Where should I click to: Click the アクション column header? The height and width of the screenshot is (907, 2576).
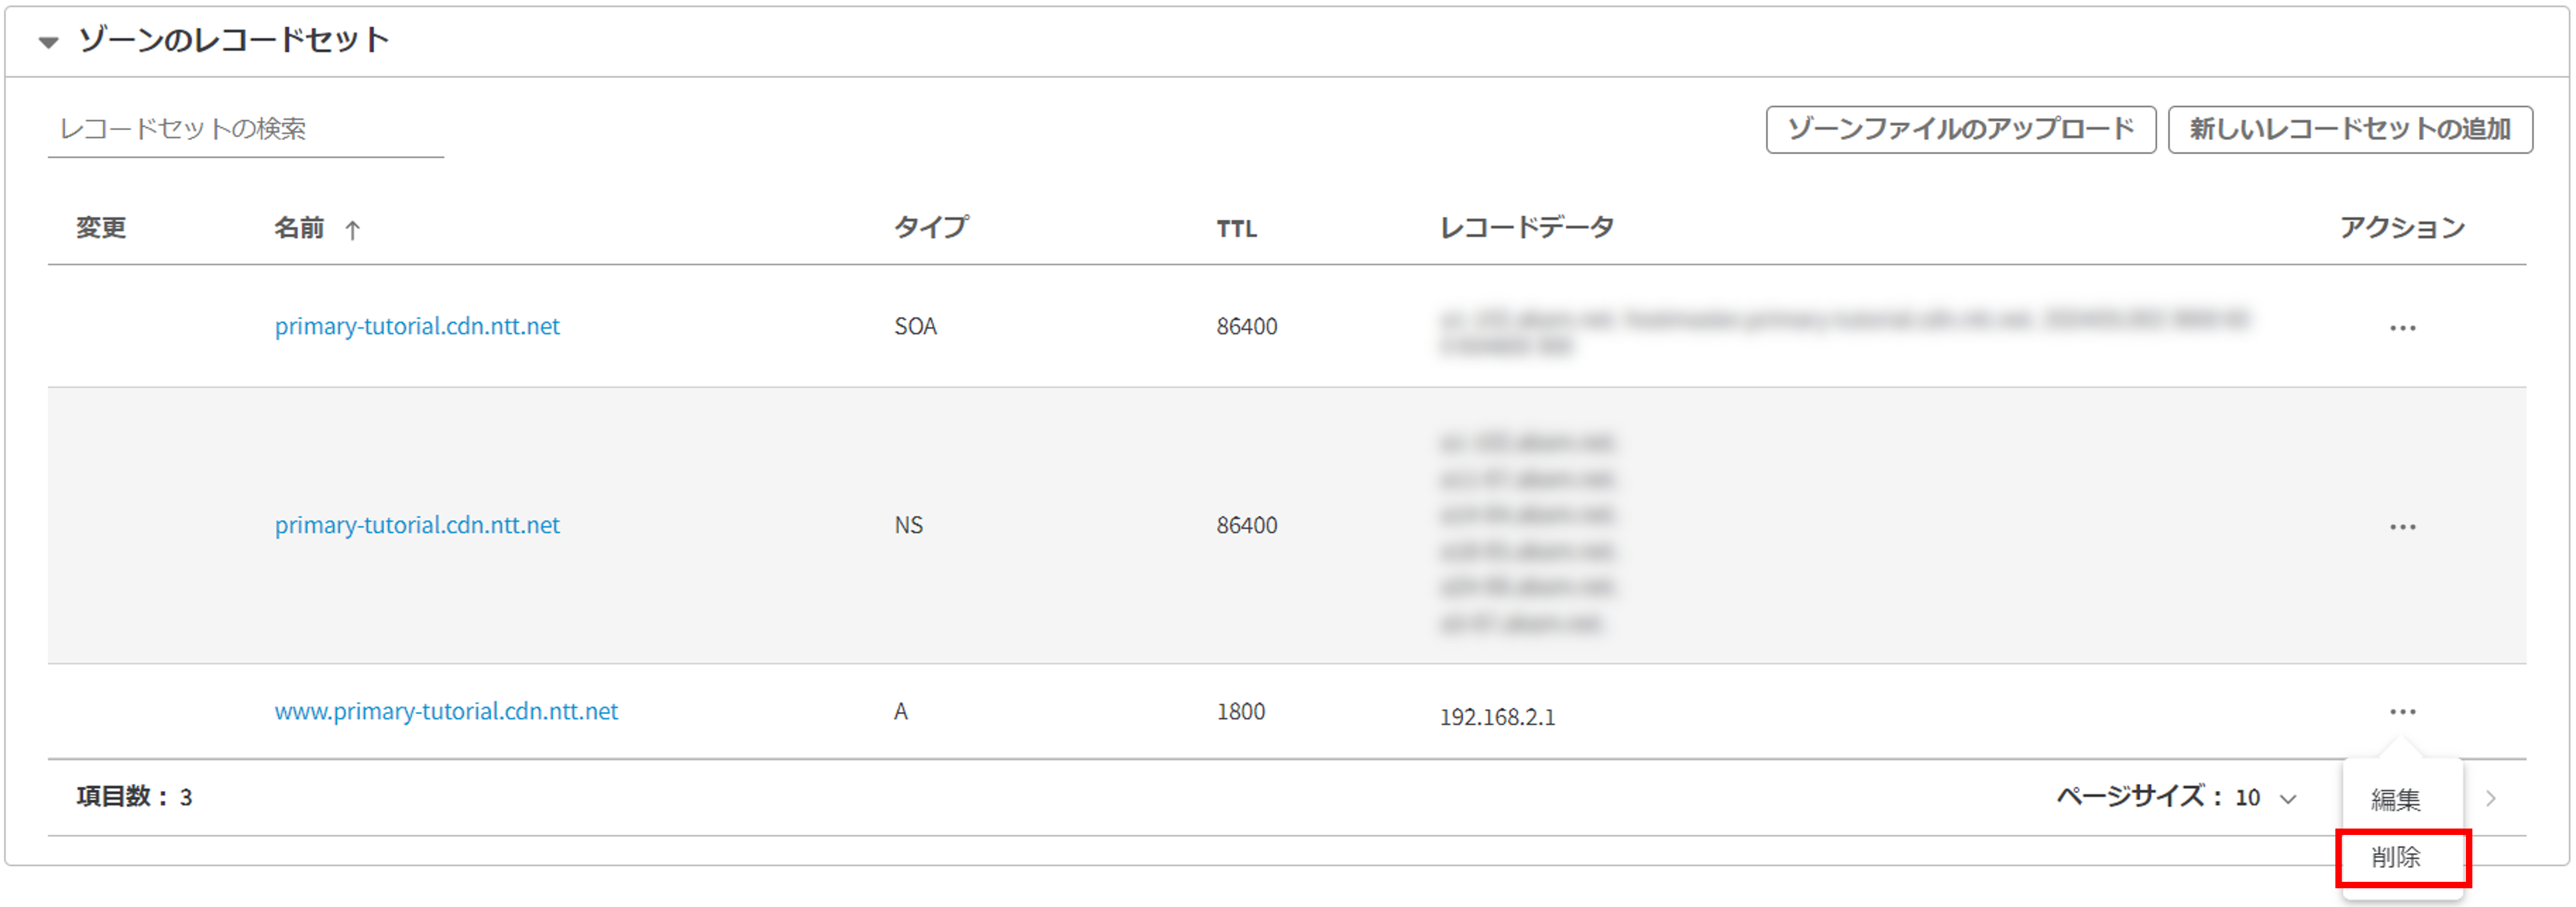point(2401,228)
